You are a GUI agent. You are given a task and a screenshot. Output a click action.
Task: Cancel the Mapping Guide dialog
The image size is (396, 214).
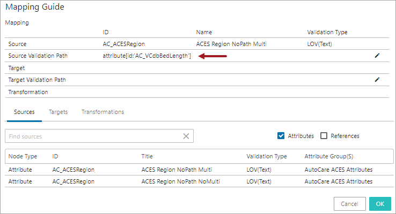(x=349, y=204)
